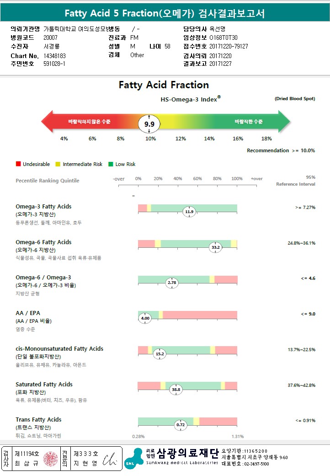Click the yellow Intermediate Risk legend square
The image size is (330, 476).
coord(58,164)
